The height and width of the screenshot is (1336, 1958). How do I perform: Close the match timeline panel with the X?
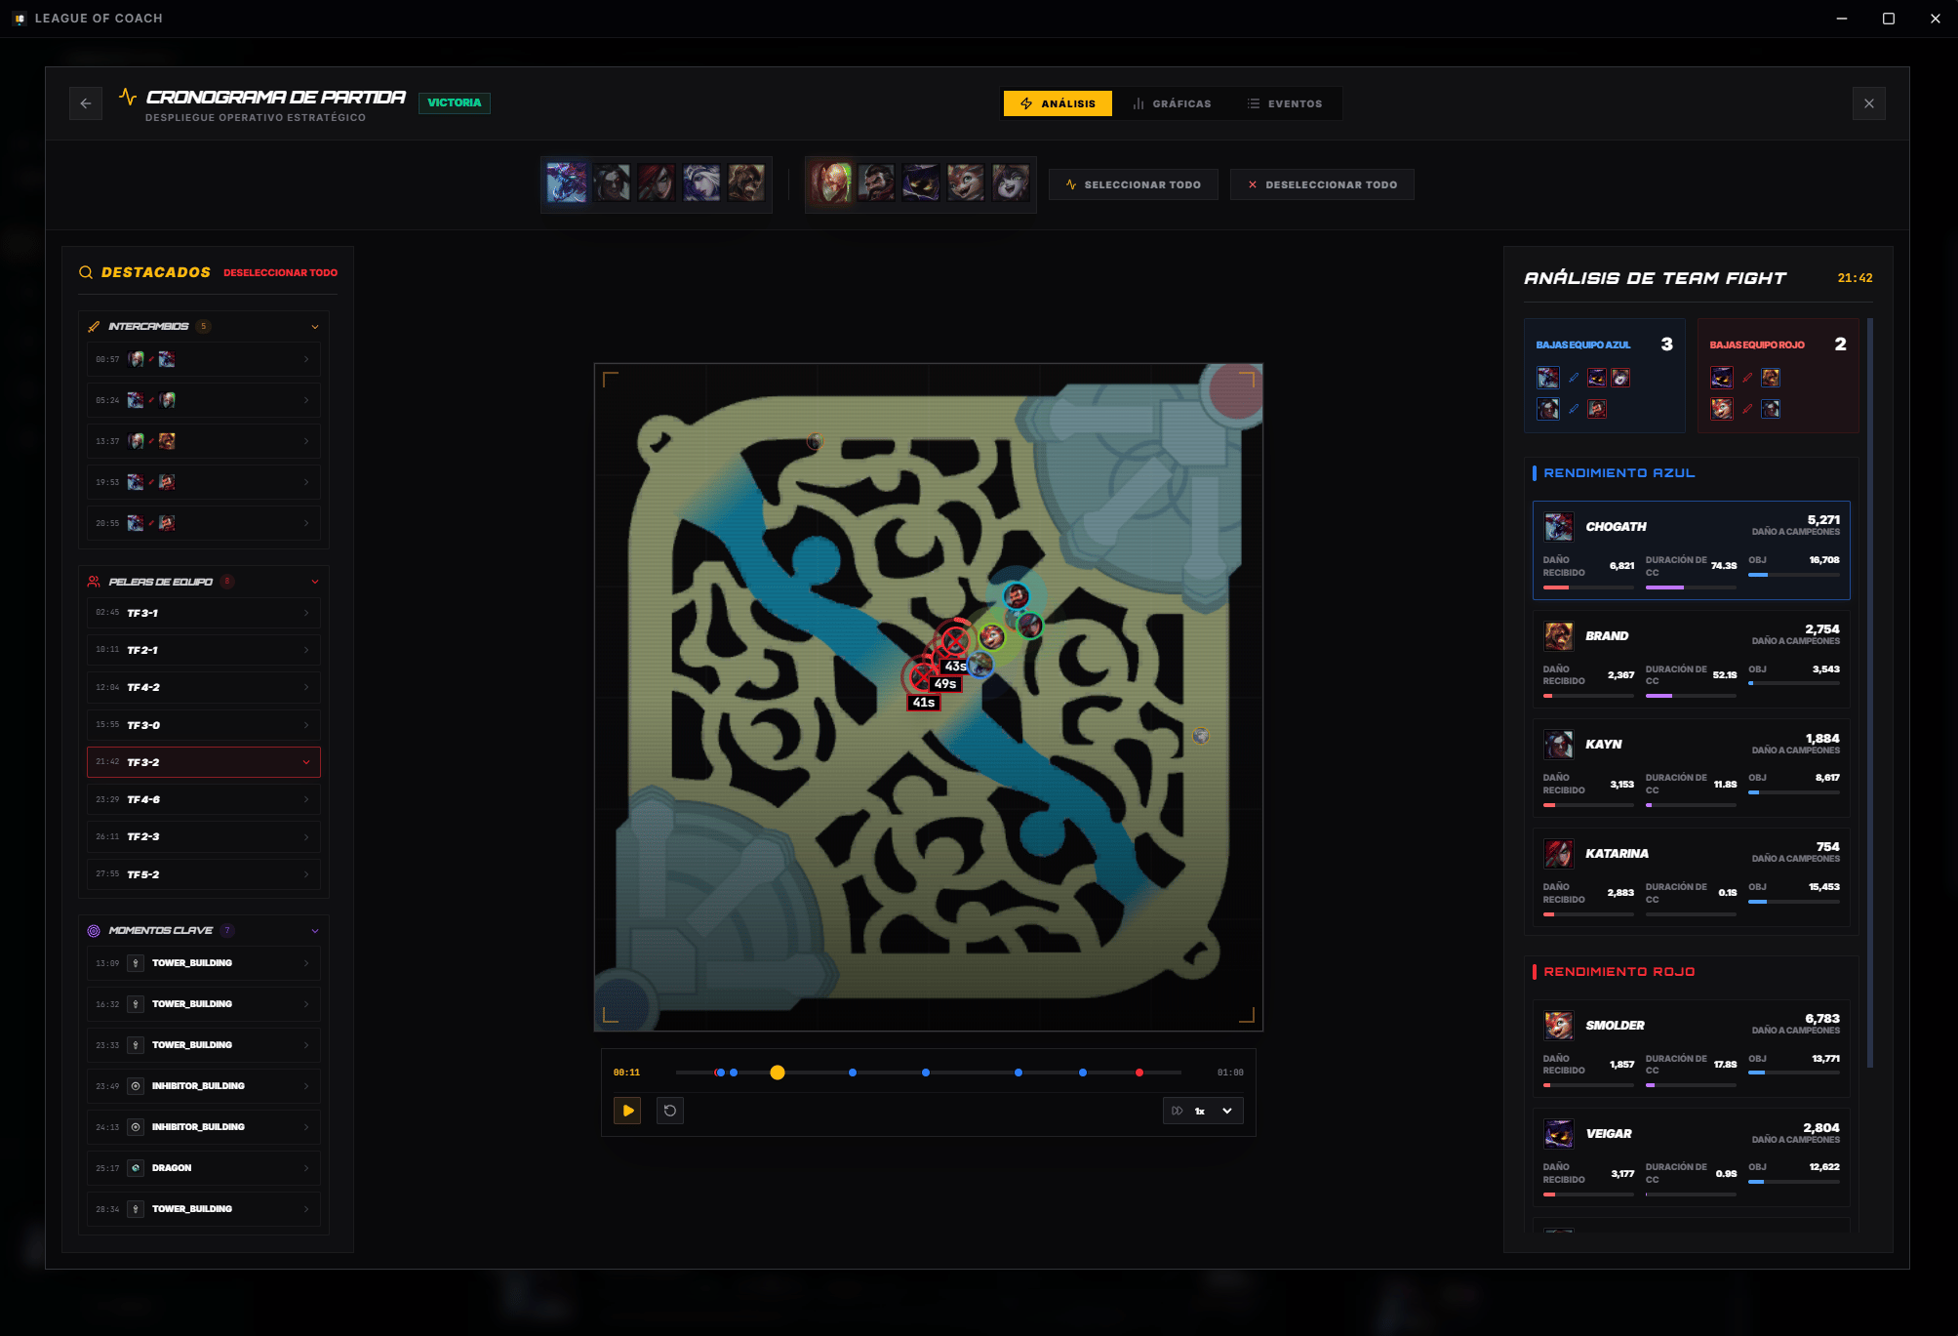pos(1868,103)
